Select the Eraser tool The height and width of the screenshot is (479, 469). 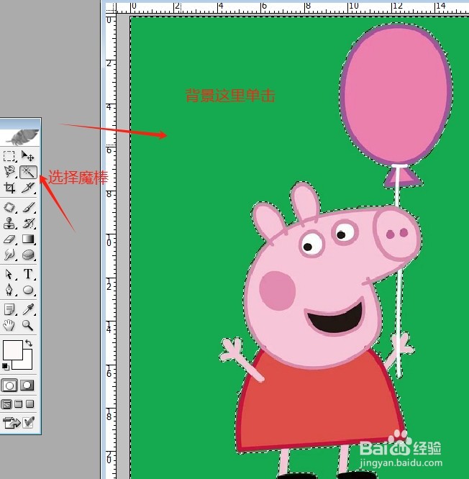(x=9, y=239)
